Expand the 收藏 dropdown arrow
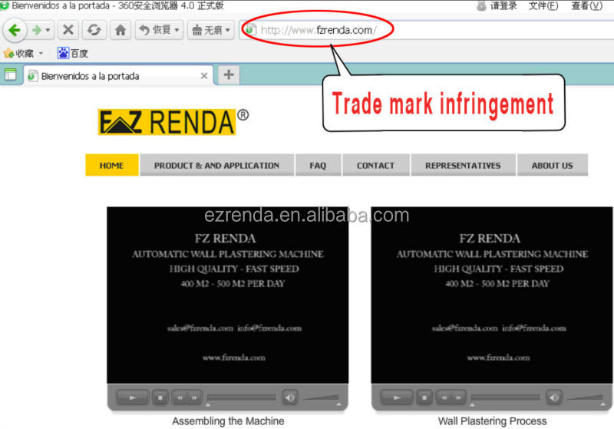614x429 pixels. (41, 53)
